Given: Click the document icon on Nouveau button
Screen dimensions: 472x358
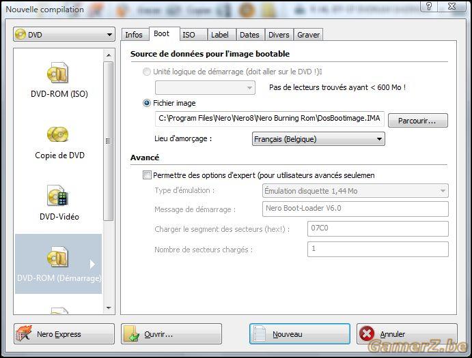Looking at the screenshot, I should pos(260,333).
